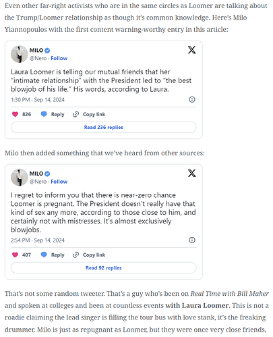Click the Reply bubble icon on the second tweet

44,255
